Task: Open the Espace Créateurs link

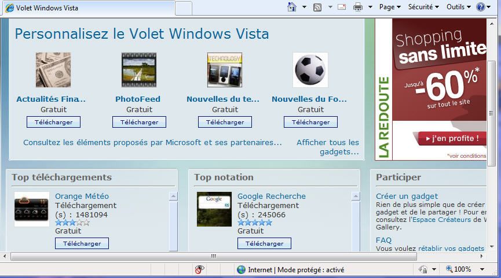Action: [x=441, y=220]
